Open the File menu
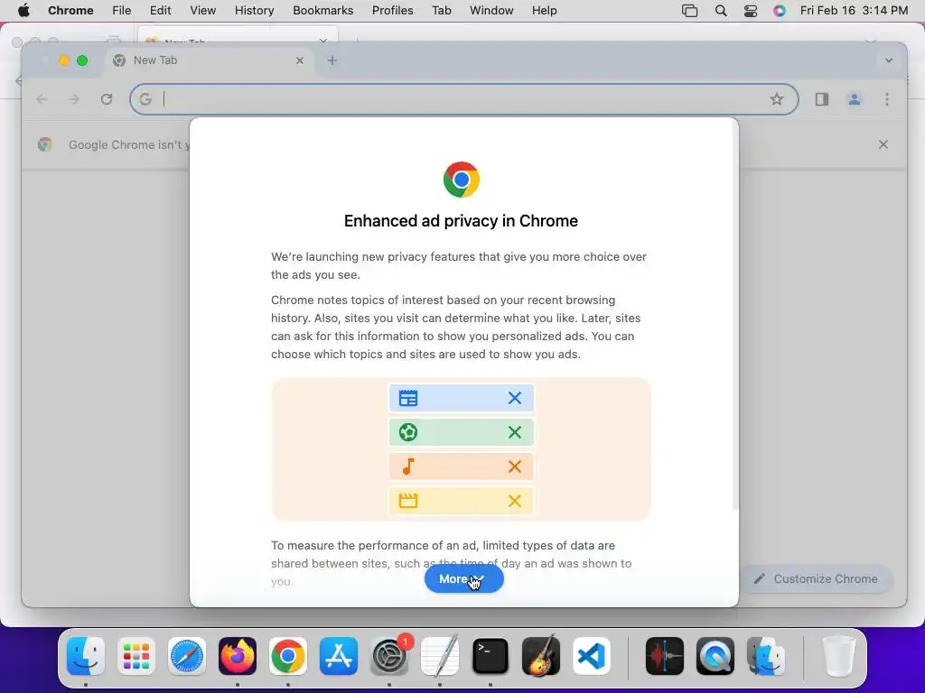 click(x=122, y=11)
